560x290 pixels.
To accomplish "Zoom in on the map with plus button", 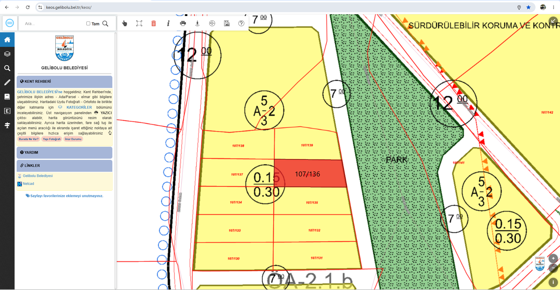I will coord(553,258).
